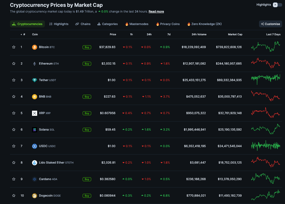This screenshot has height=204, width=285.
Task: Star Bitcoin to add to favorites
Action: click(14, 47)
